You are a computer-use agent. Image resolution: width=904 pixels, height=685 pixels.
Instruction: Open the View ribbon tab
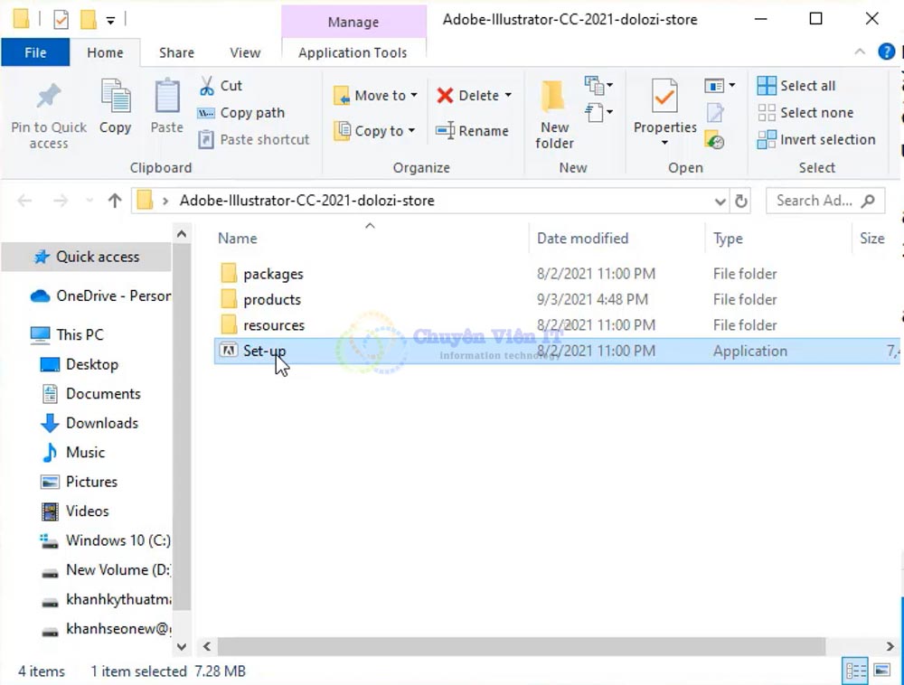(x=245, y=52)
